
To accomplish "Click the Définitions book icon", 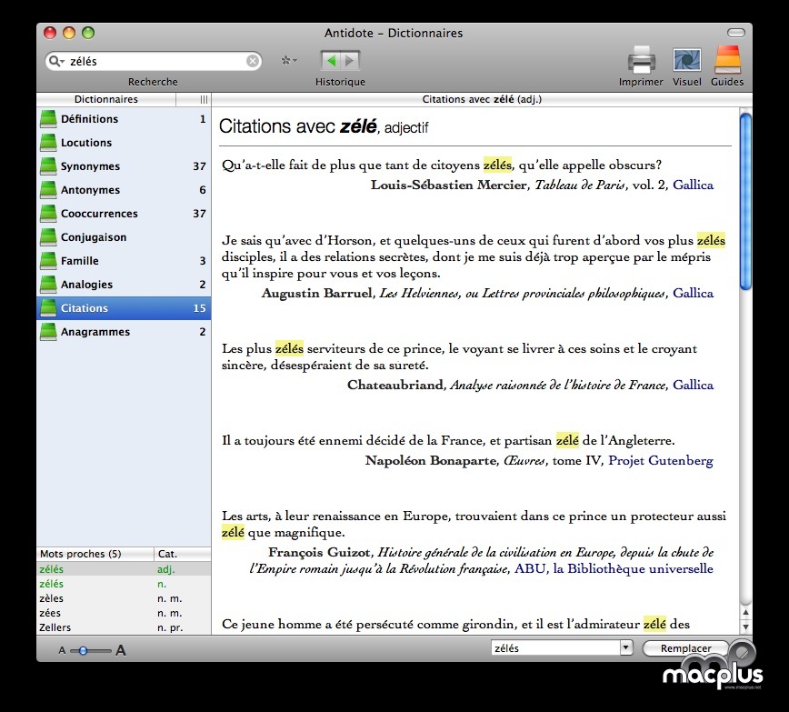I will [x=48, y=119].
